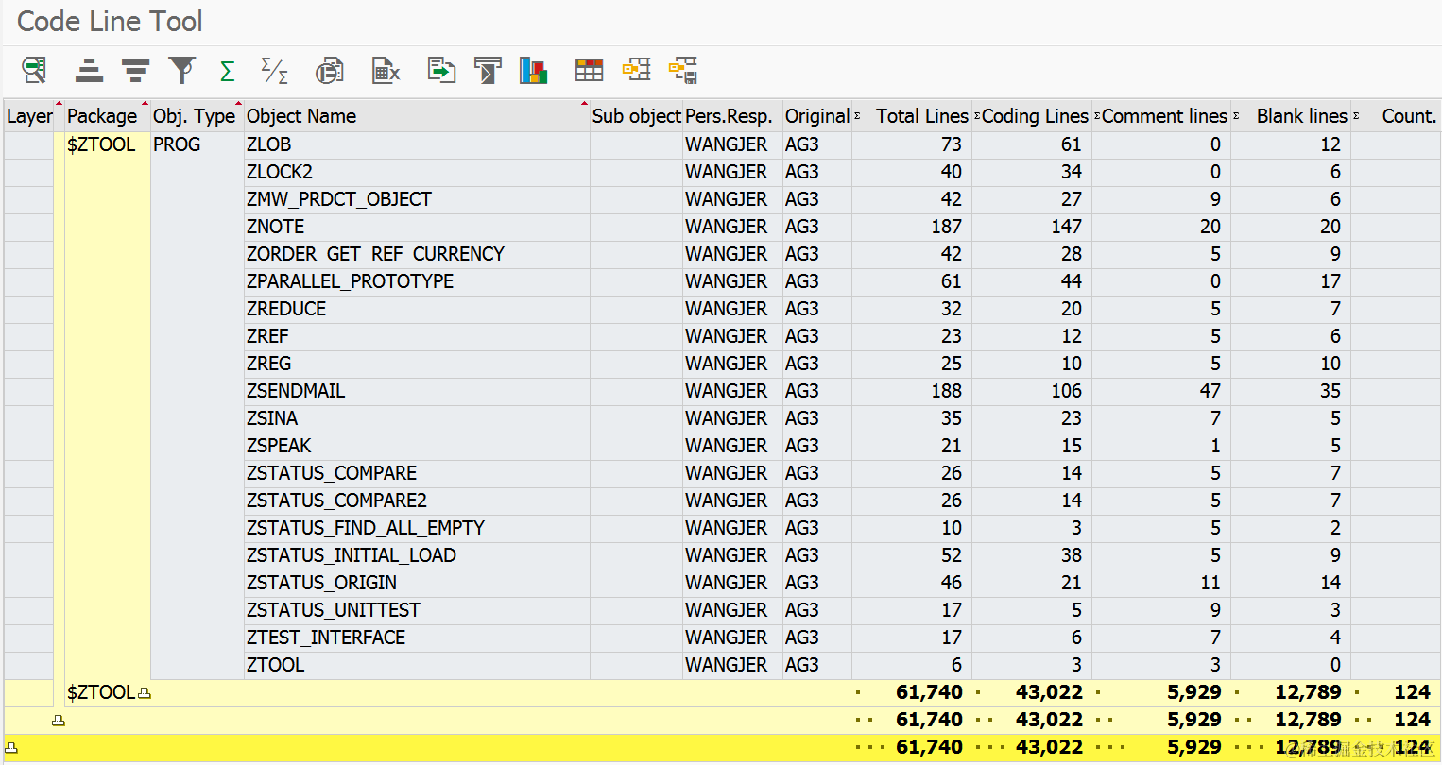Select the ZSTATUS_COMPARE2 object name
Image resolution: width=1442 pixels, height=765 pixels.
(x=336, y=501)
